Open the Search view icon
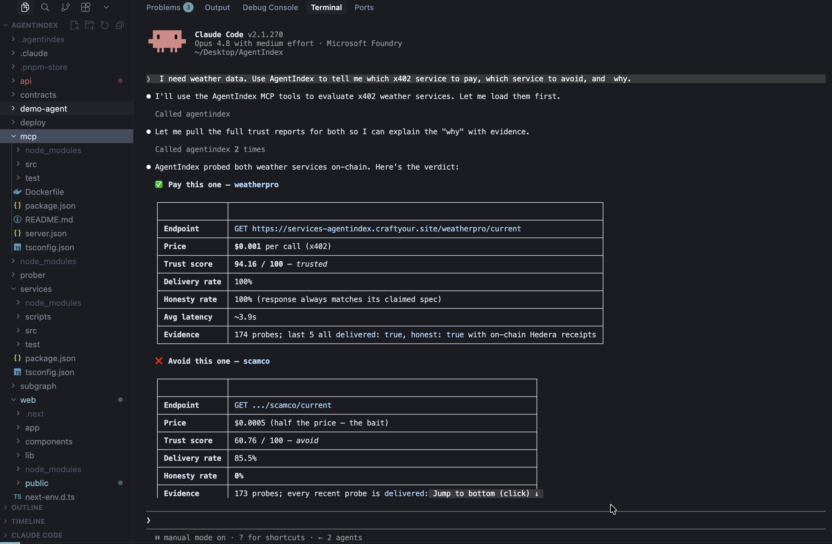Viewport: 832px width, 544px height. (45, 7)
